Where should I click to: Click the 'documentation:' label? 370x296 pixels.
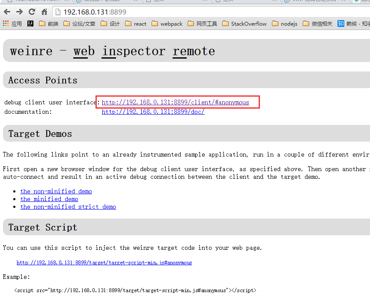[28, 112]
